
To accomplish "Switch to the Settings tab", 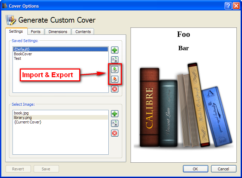I will tap(16, 31).
